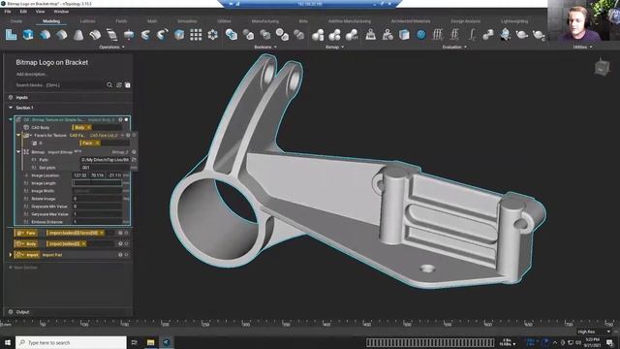620x349 pixels.
Task: Switch to the Design Analysis ribbon tab
Action: 465,21
